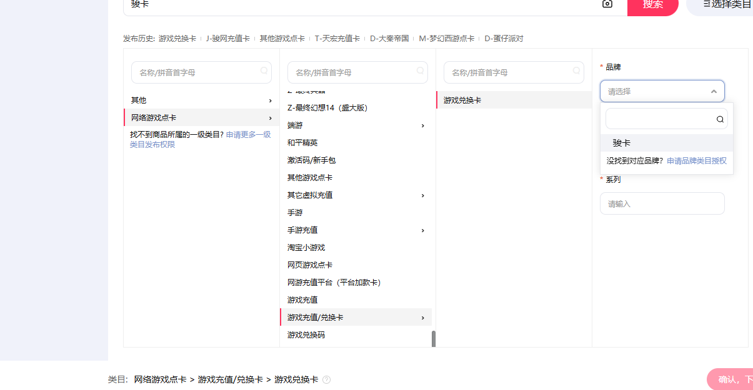Click the search icon in third category column
Viewport: 753px width, 390px height.
pyautogui.click(x=576, y=71)
